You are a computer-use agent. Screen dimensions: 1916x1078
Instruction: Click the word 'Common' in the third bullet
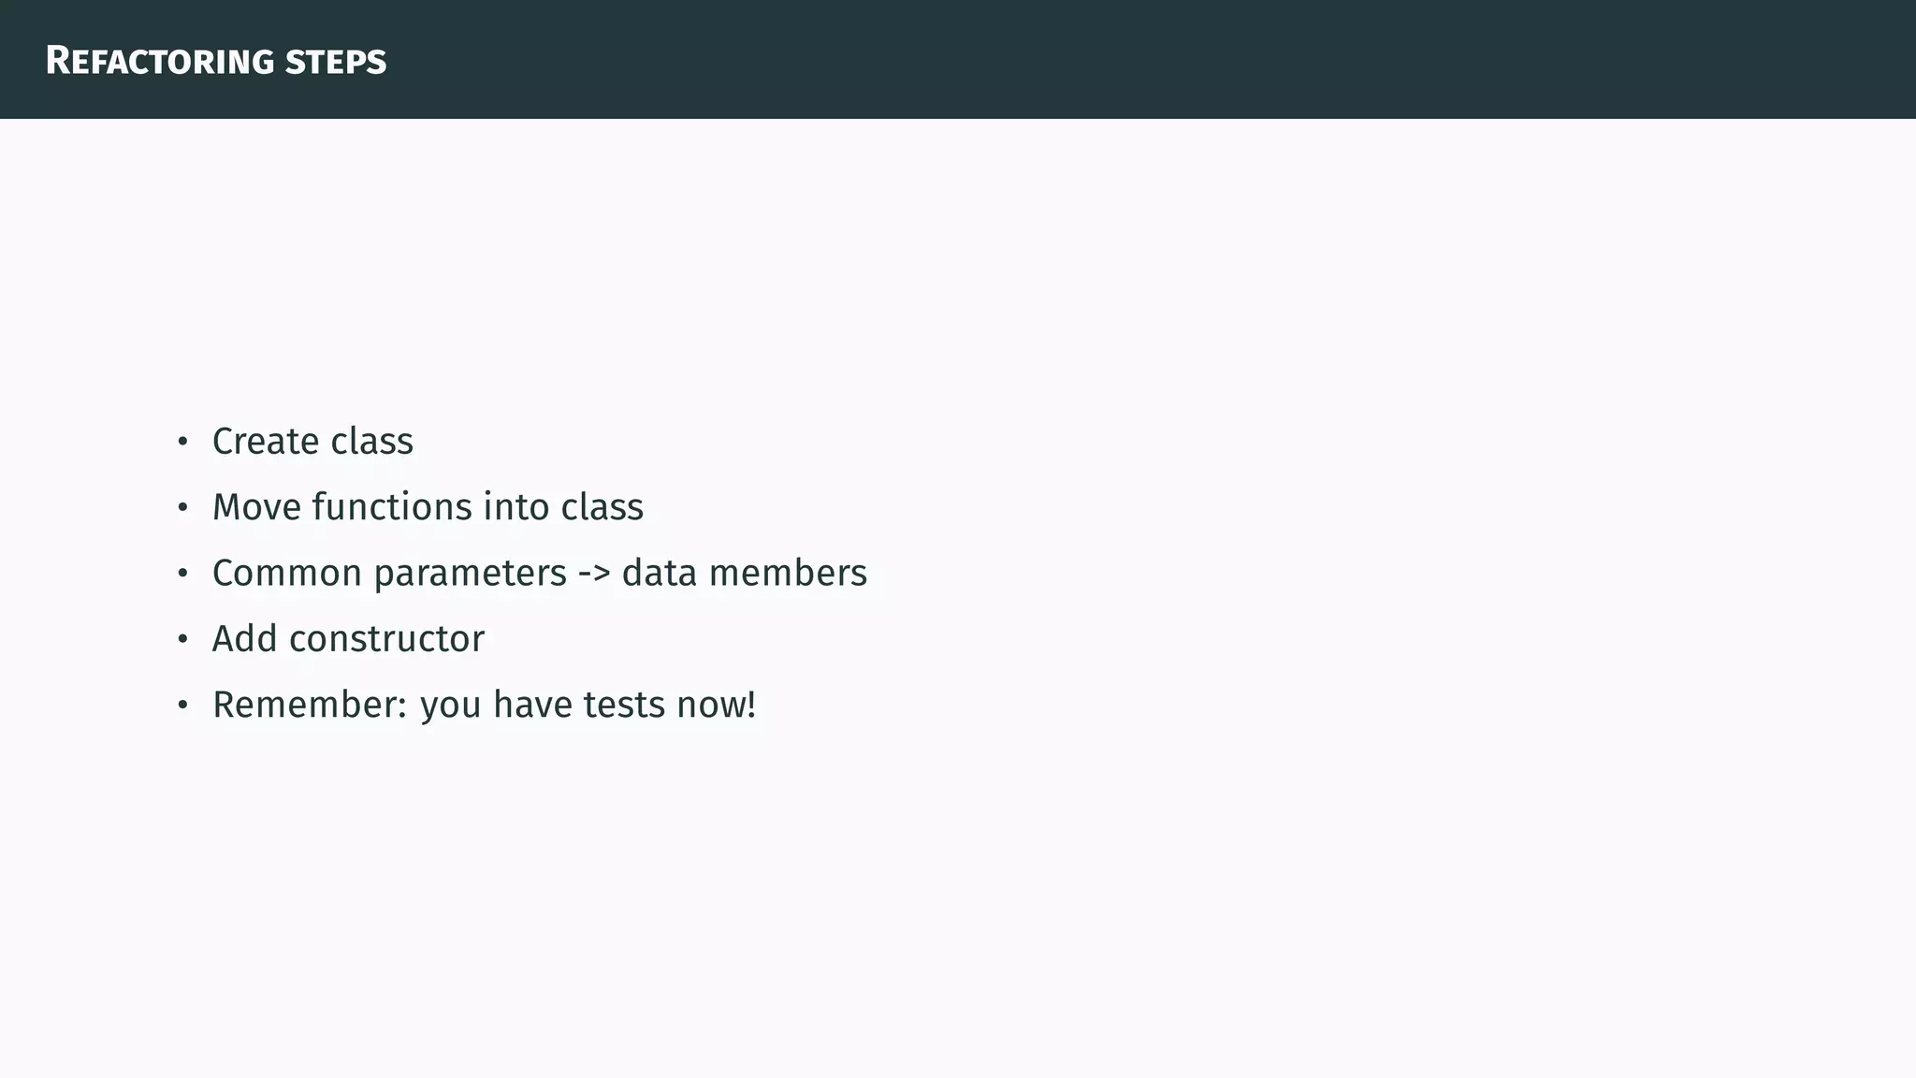coord(287,574)
